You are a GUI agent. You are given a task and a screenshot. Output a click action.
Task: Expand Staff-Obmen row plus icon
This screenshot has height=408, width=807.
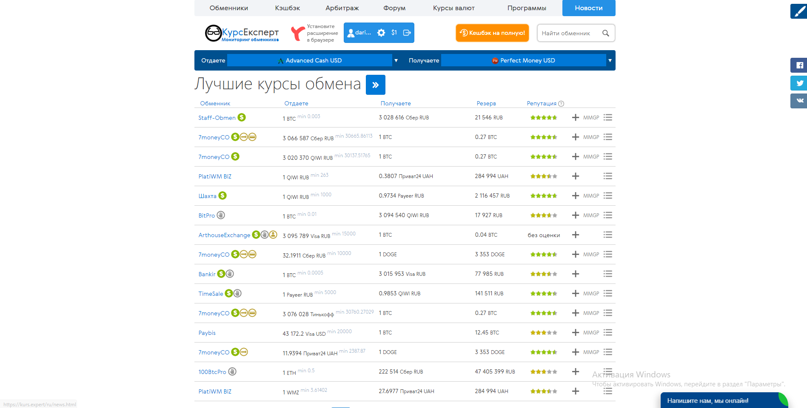coord(576,117)
